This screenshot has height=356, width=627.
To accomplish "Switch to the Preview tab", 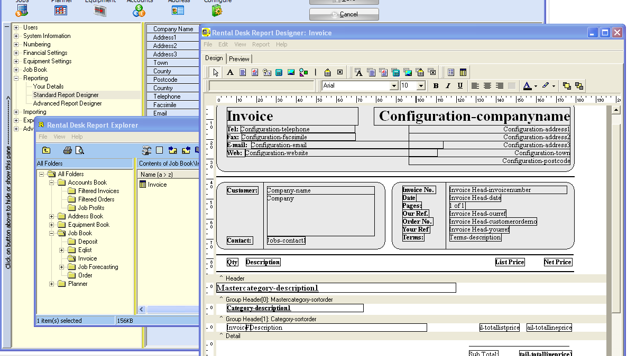I will [x=239, y=59].
